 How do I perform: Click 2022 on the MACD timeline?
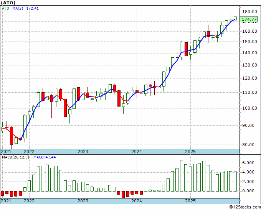coord(29,201)
